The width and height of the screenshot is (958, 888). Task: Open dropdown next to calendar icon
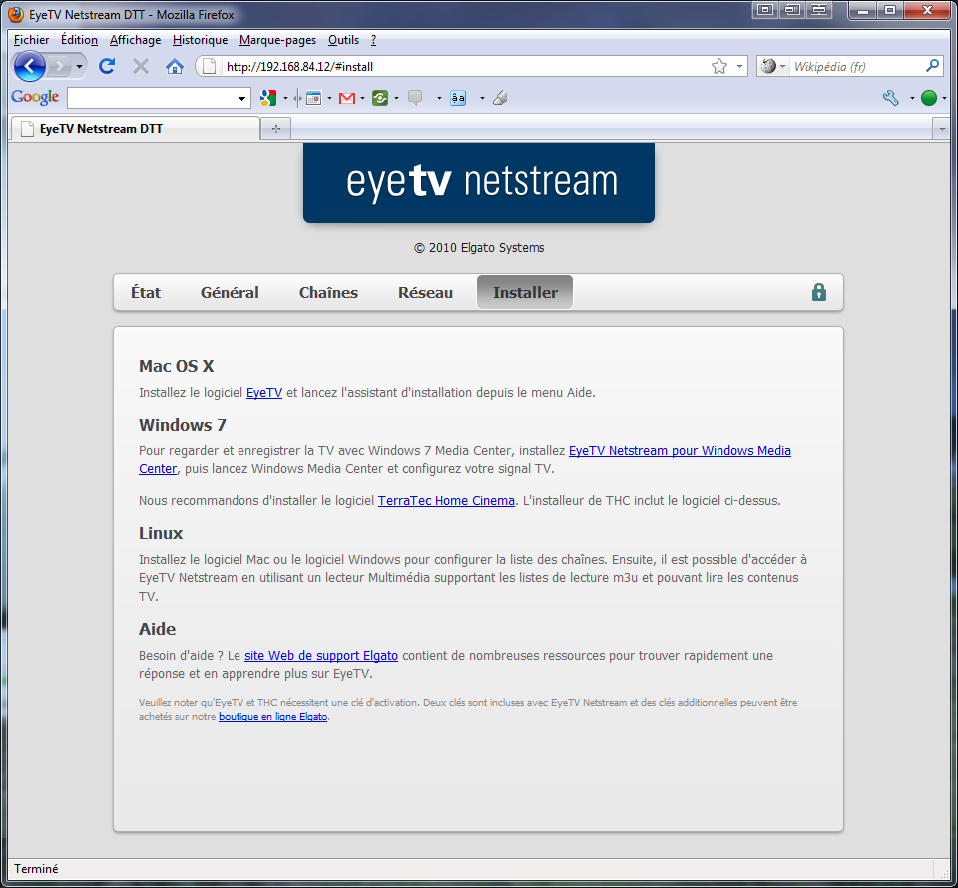pyautogui.click(x=330, y=98)
